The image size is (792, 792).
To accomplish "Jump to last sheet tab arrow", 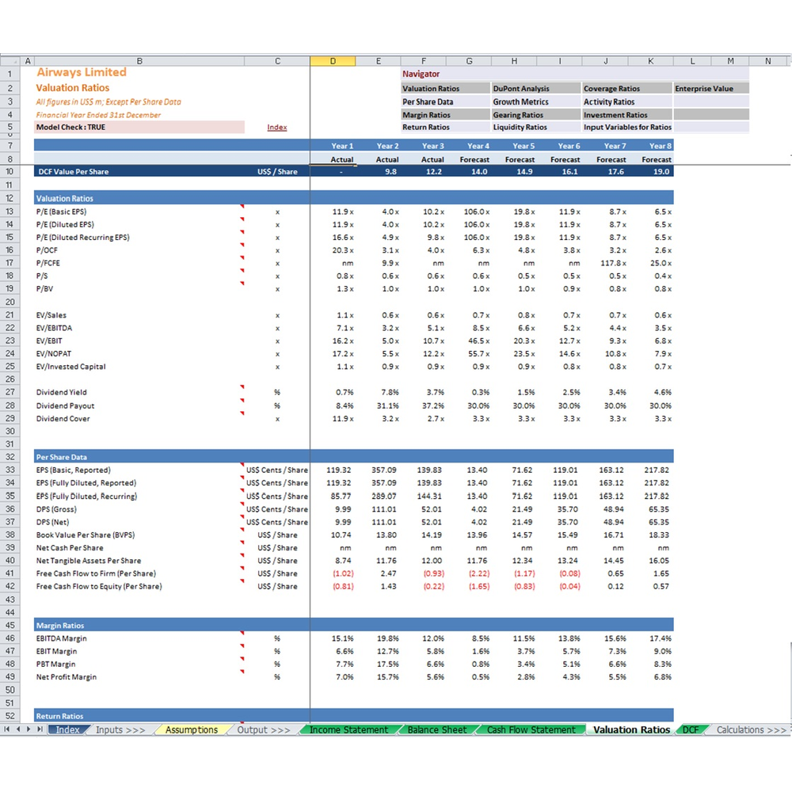I will (40, 729).
